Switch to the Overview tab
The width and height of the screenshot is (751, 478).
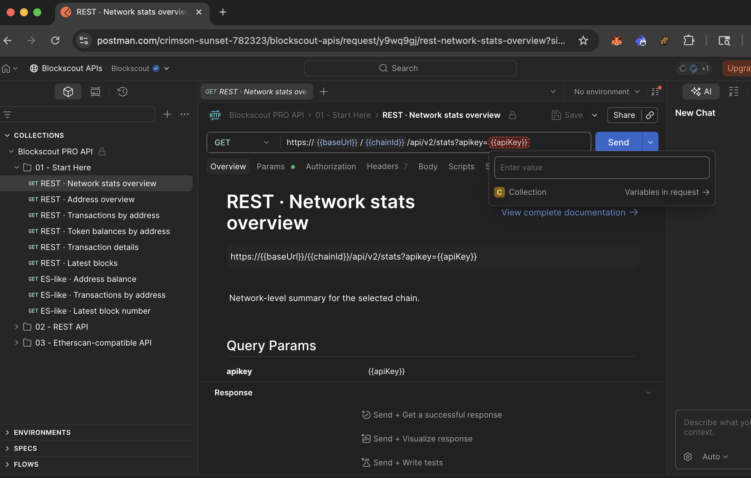pos(228,167)
